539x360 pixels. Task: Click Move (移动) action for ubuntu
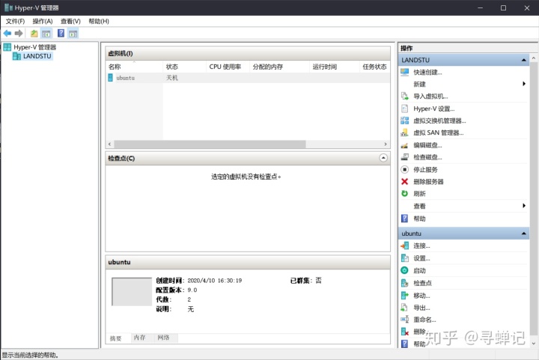click(x=421, y=296)
